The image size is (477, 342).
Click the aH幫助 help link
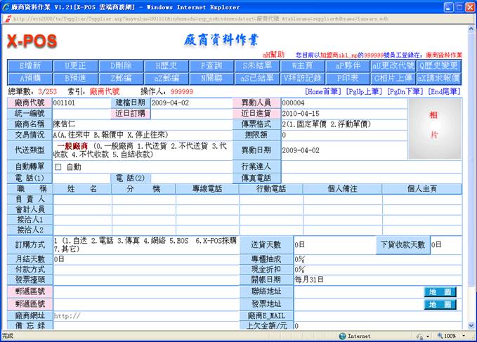[273, 54]
